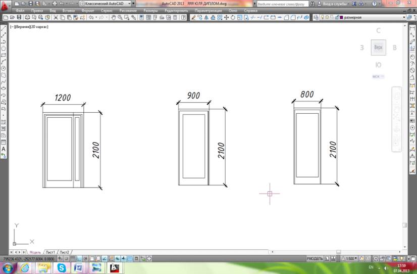Screen dimensions: 417x274
Task: Activate Zoom Realtime magnifier tool
Action: tap(120, 17)
